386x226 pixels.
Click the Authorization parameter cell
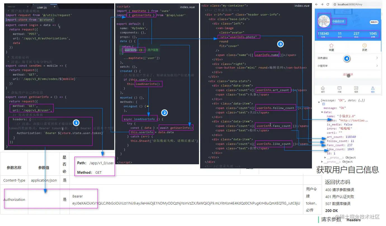point(14,199)
